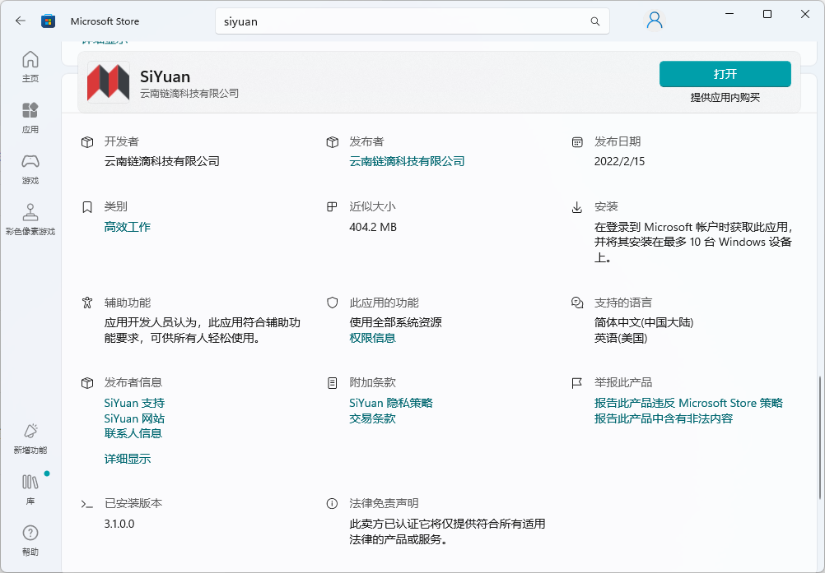Image resolution: width=825 pixels, height=573 pixels.
Task: Click the search magnifier icon
Action: pyautogui.click(x=594, y=21)
